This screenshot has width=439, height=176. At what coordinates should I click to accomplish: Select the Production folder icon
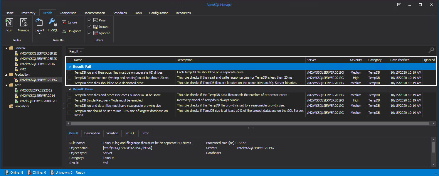click(x=11, y=75)
